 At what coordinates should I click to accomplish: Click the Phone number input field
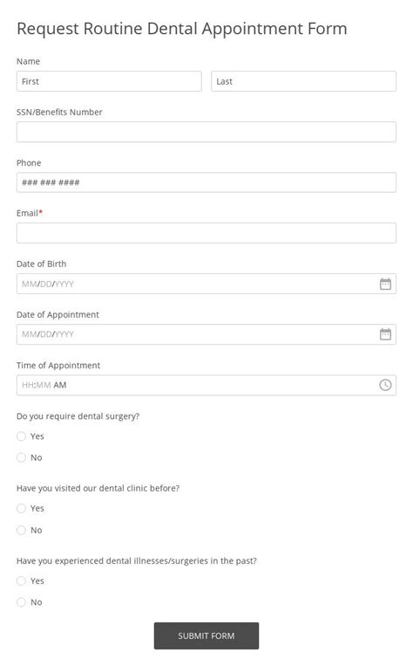click(206, 182)
